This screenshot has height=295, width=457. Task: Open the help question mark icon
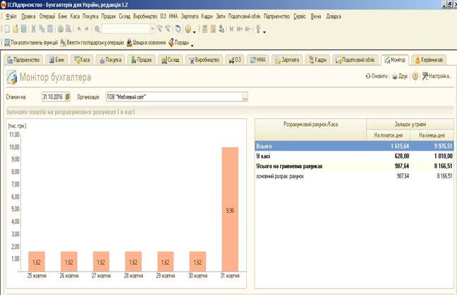415,76
